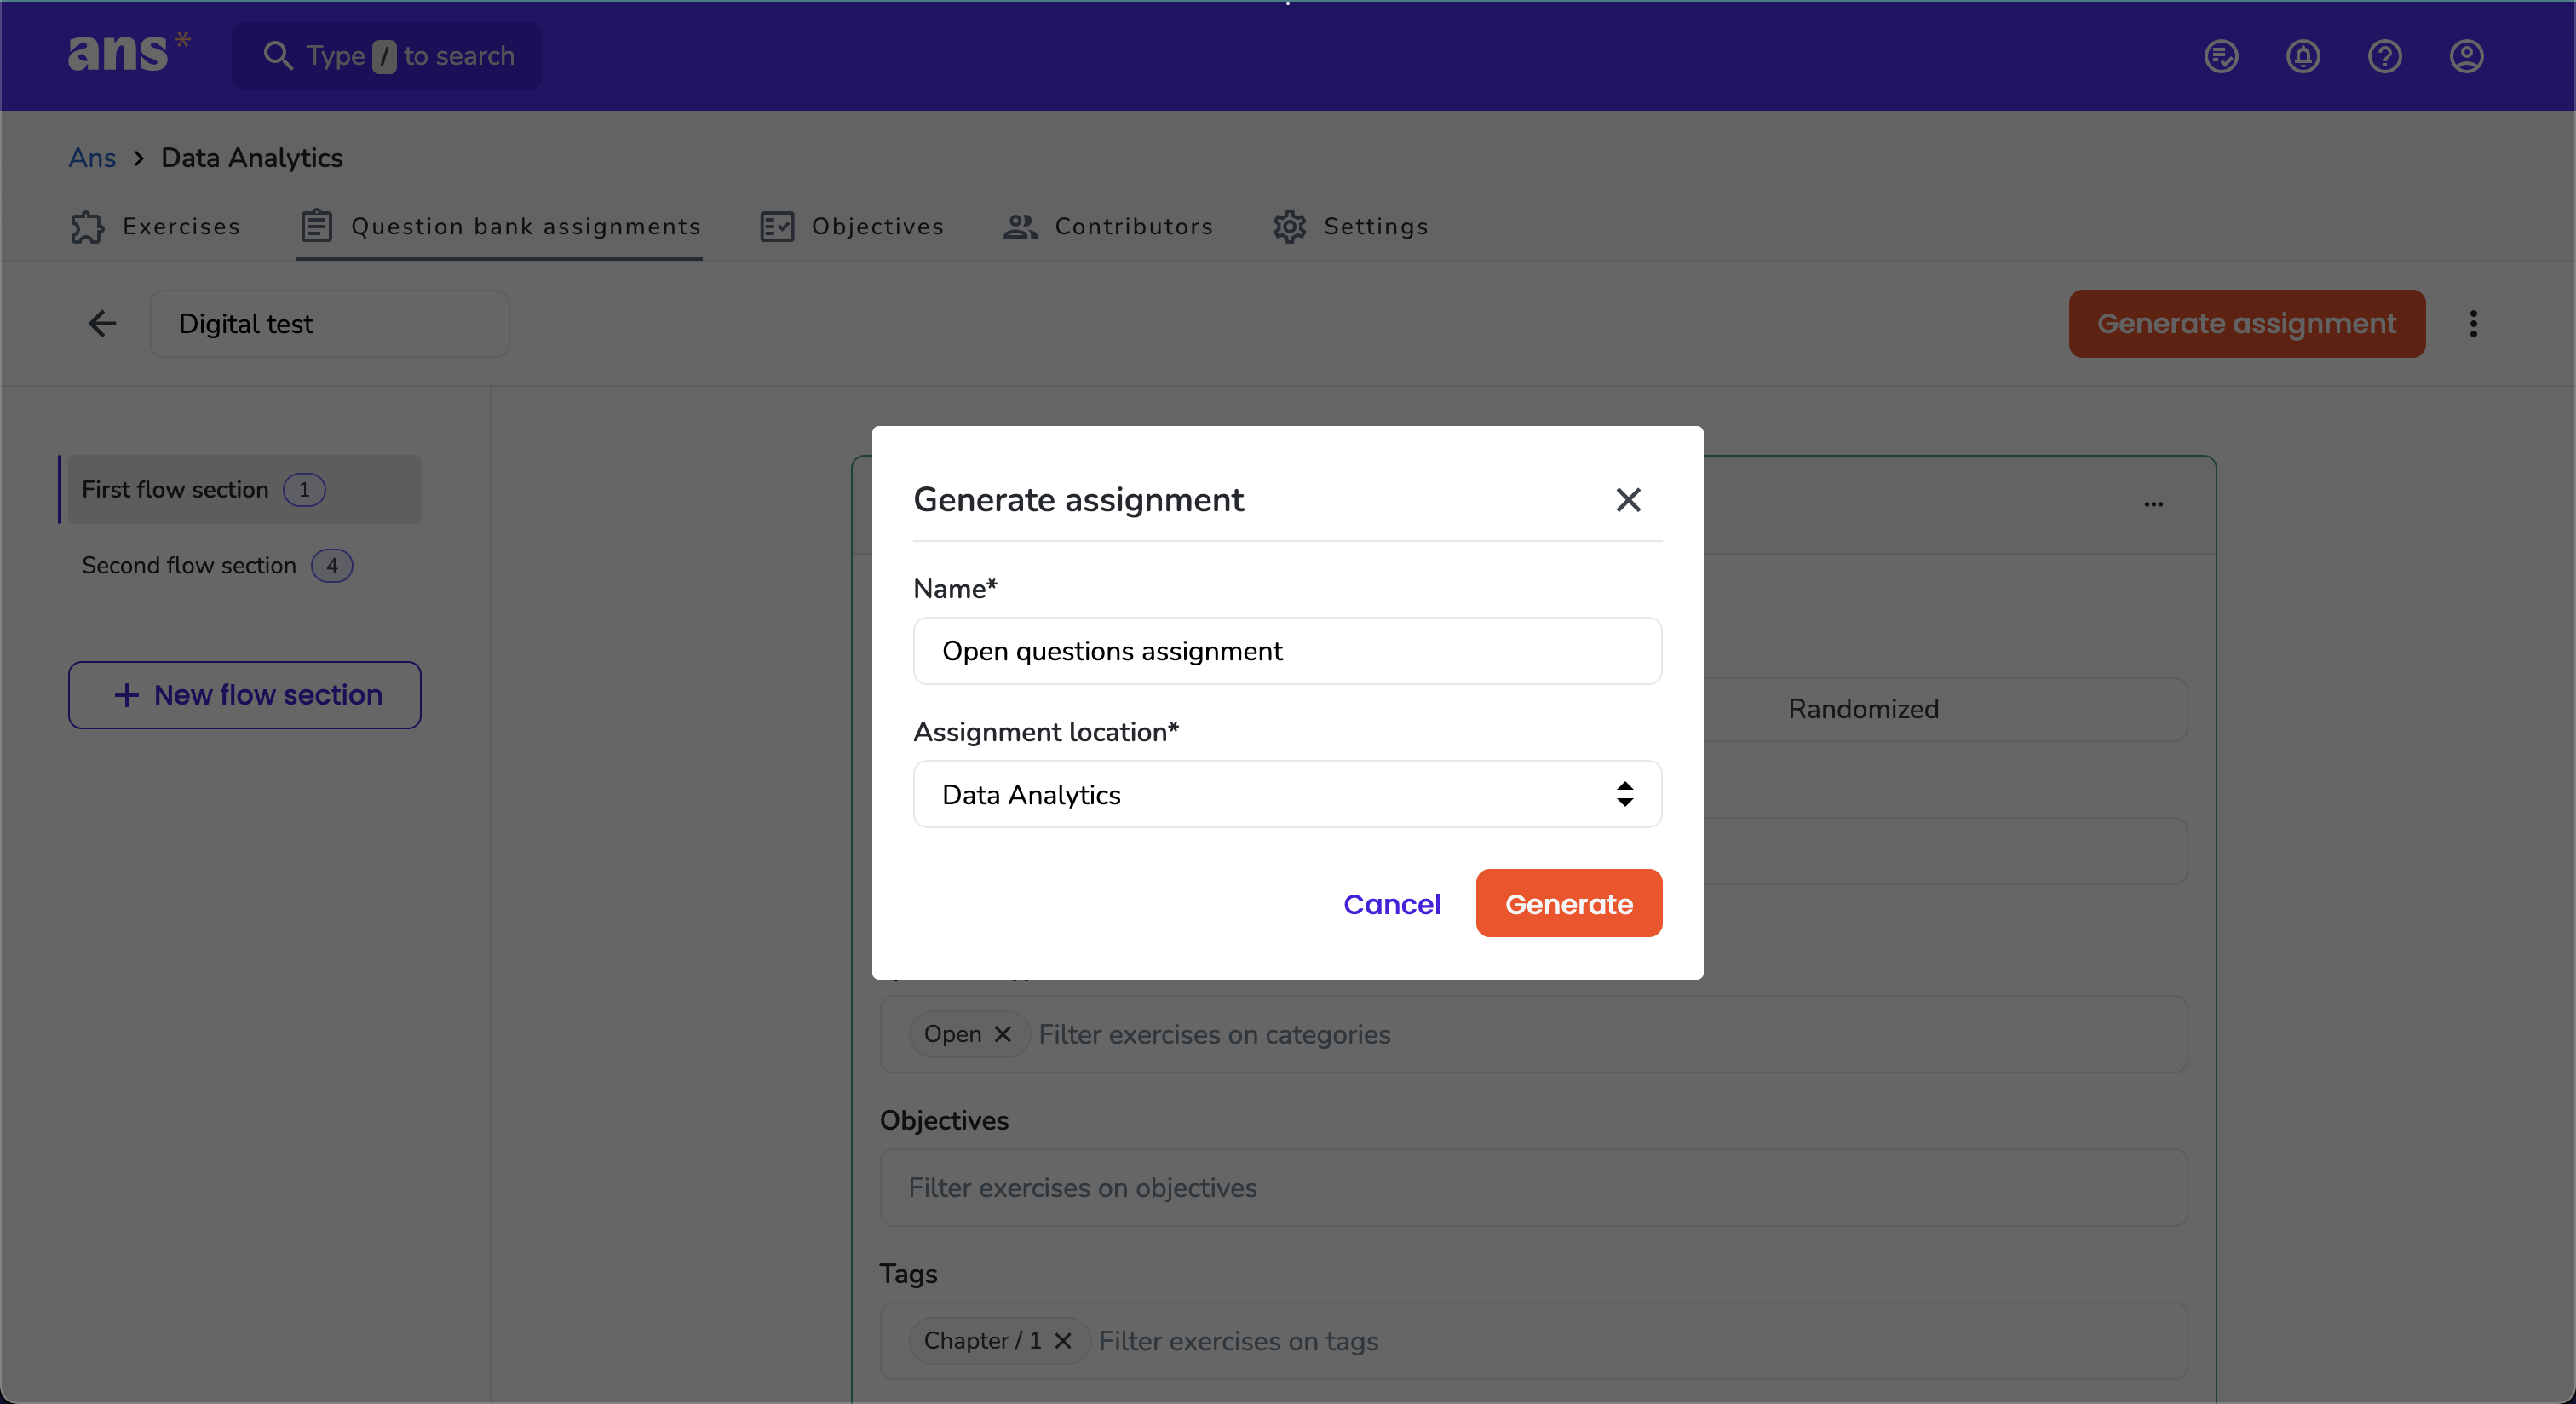
Task: Open the notifications bell icon
Action: click(x=2303, y=56)
